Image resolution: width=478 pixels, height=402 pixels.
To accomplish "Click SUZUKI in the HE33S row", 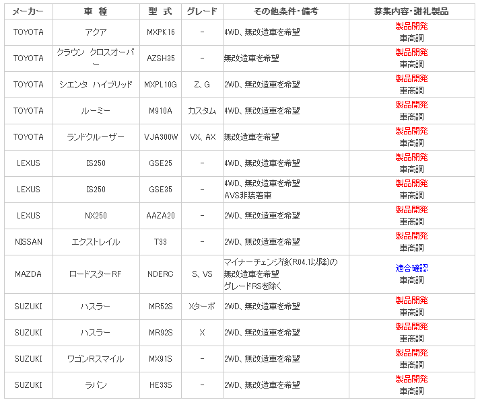I will (x=28, y=385).
